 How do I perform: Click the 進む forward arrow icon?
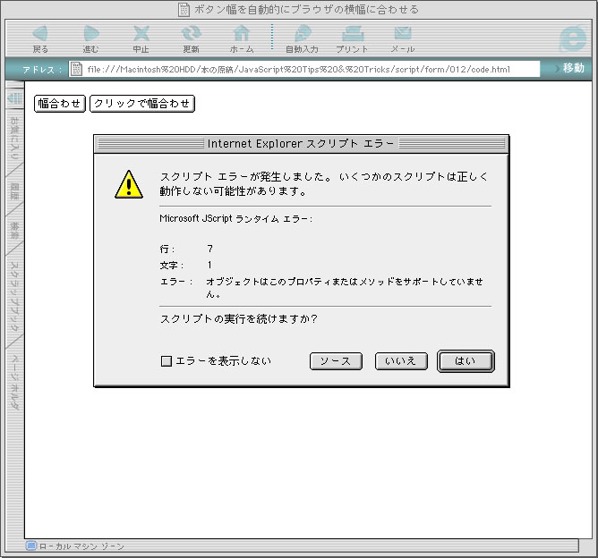tap(90, 33)
